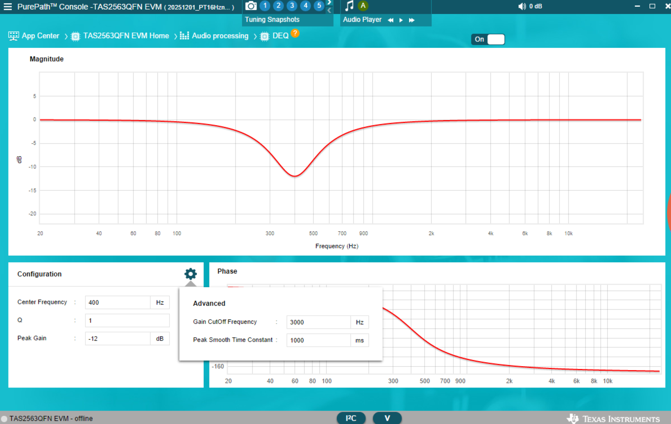Click the Advanced panel heading
Viewport: 671px width, 424px height.
pos(209,303)
